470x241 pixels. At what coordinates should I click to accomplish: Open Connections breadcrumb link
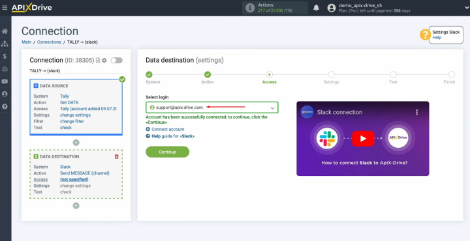[49, 42]
